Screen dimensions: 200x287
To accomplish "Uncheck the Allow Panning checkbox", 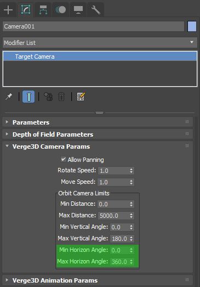I will tap(64, 159).
